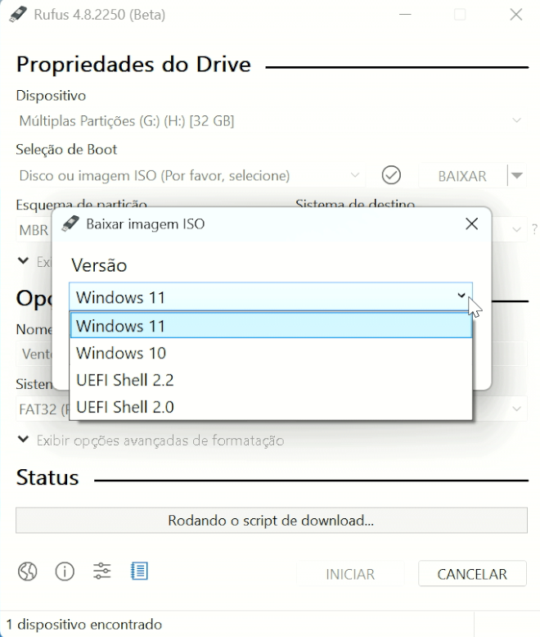This screenshot has height=637, width=540.
Task: Choose UEFI Shell 2.0 option
Action: 271,407
